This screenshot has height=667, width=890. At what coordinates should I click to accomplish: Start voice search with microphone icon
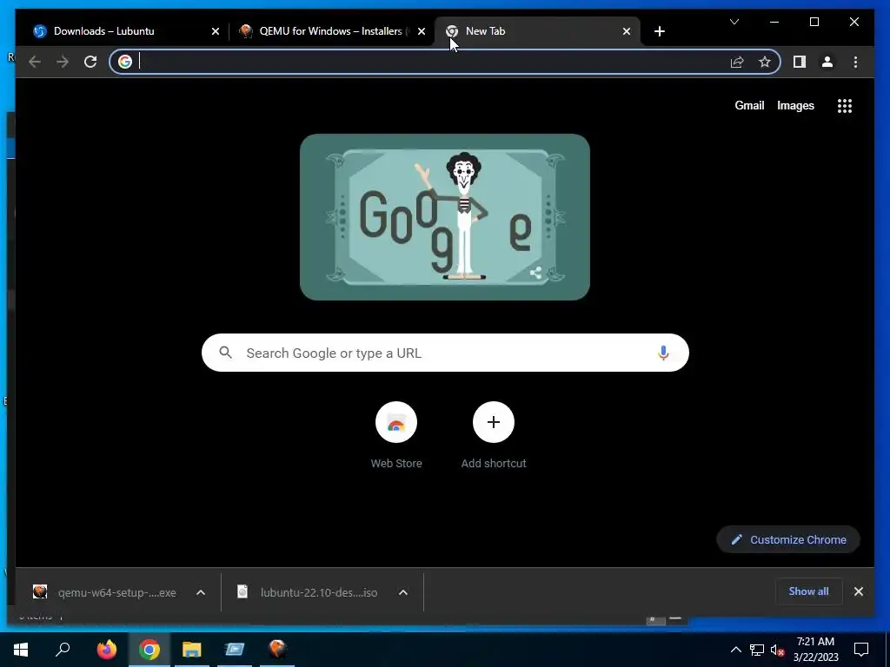[663, 353]
